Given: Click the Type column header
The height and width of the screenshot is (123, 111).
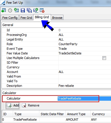Looking at the screenshot, I should point(26,114).
